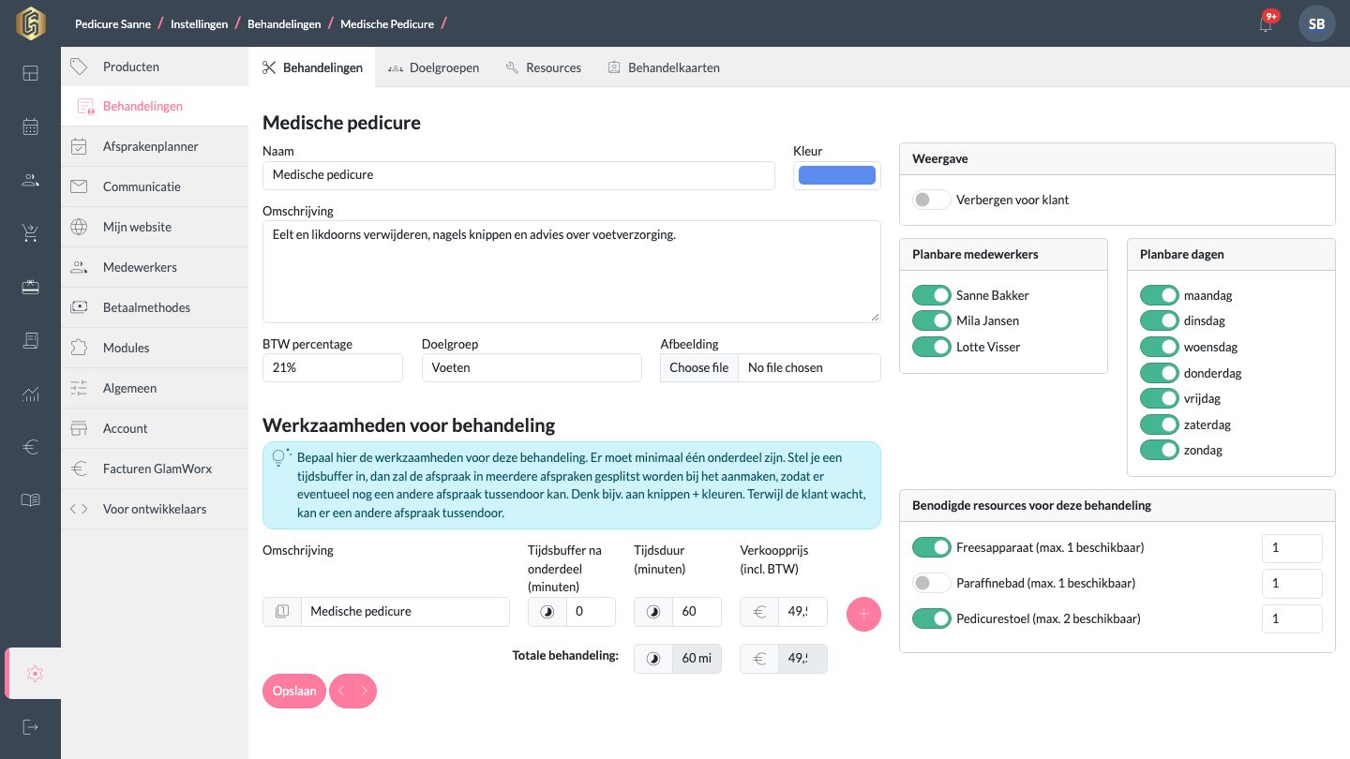Add a treatment part with plus button
Screen dimensions: 1350x759
pyautogui.click(x=863, y=614)
